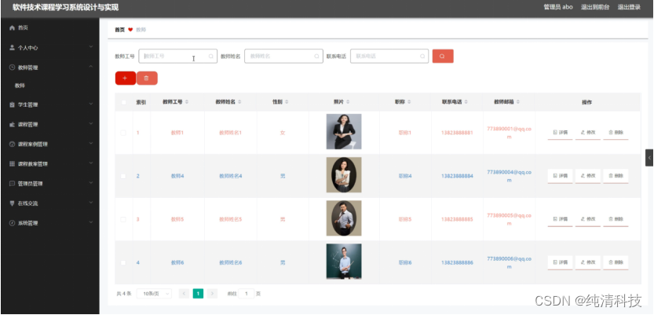Click 退出登录 in top bar
The width and height of the screenshot is (654, 315).
(629, 7)
